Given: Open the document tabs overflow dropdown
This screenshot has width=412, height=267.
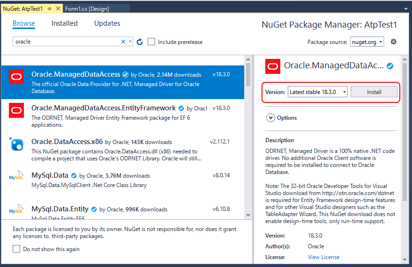Looking at the screenshot, I should (406, 9).
